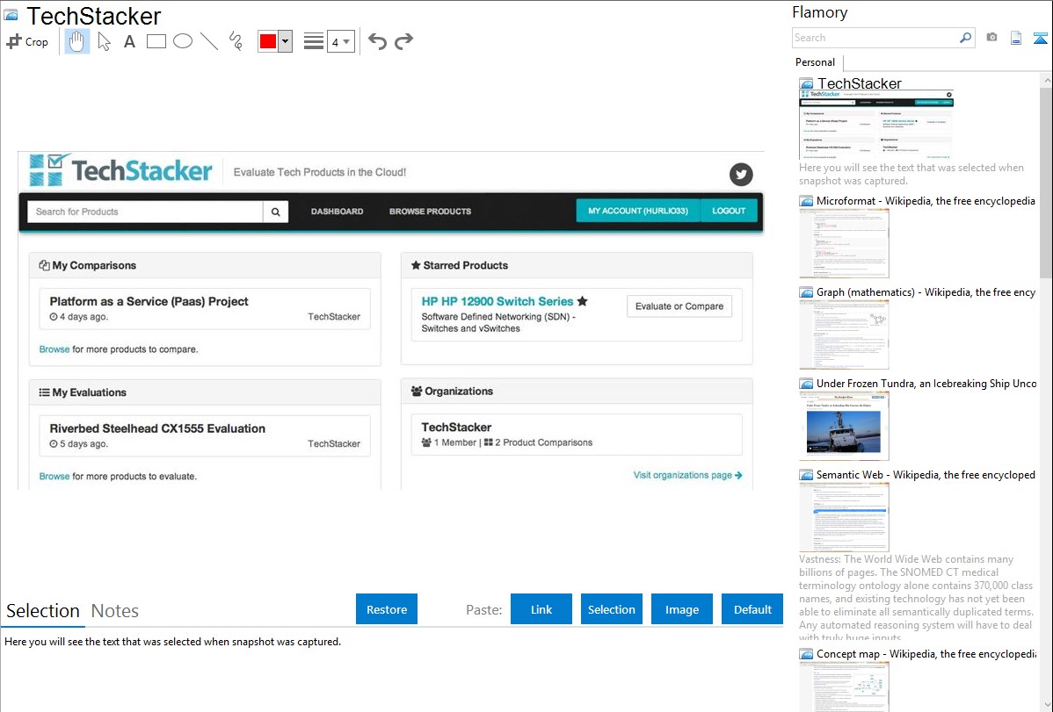Click the line thickness icon

(313, 41)
